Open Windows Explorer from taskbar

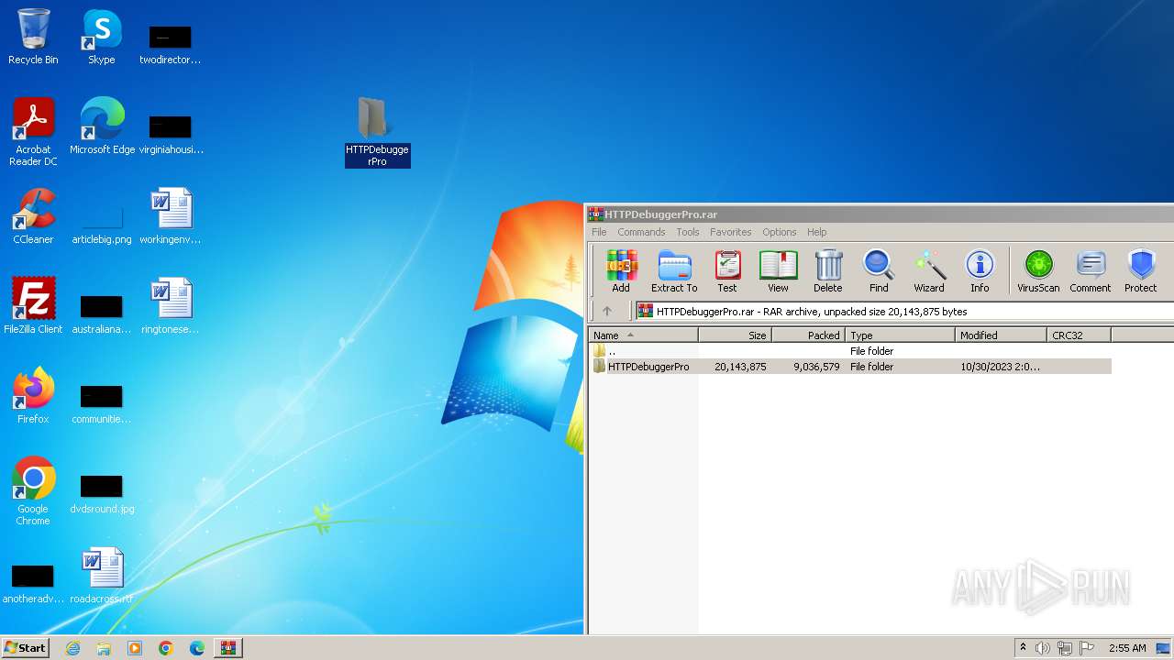point(104,648)
